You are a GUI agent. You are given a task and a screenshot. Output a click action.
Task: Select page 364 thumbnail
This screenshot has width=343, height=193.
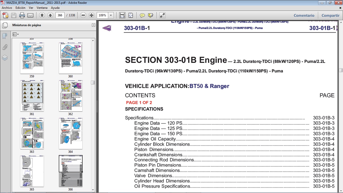coord(70,133)
